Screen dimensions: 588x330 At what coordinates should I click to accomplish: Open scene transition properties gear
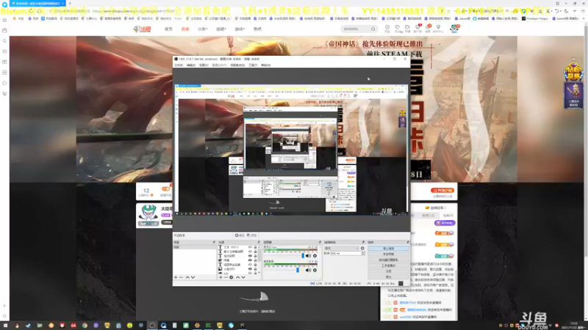[362, 248]
